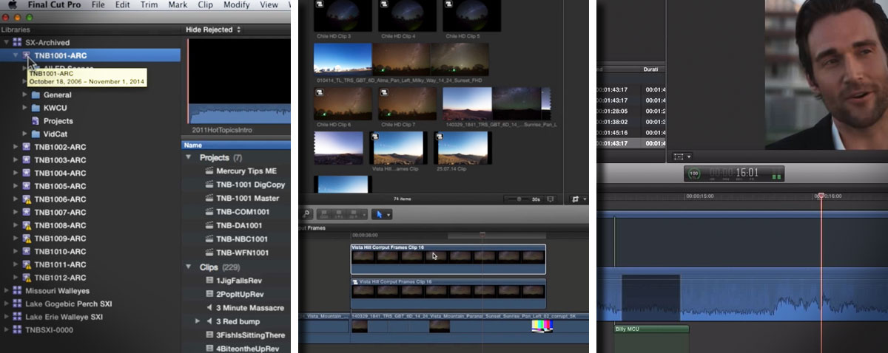Open the Final Cut Pro application menu
The image size is (888, 353).
55,5
